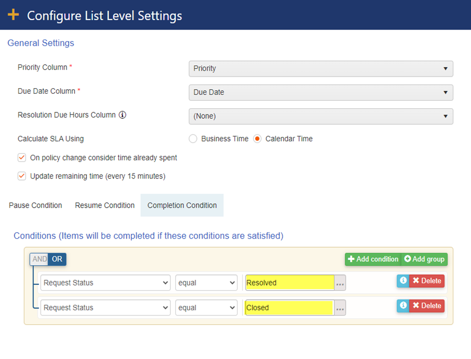Switch condition logic to AND
This screenshot has height=359, width=471.
[x=39, y=259]
